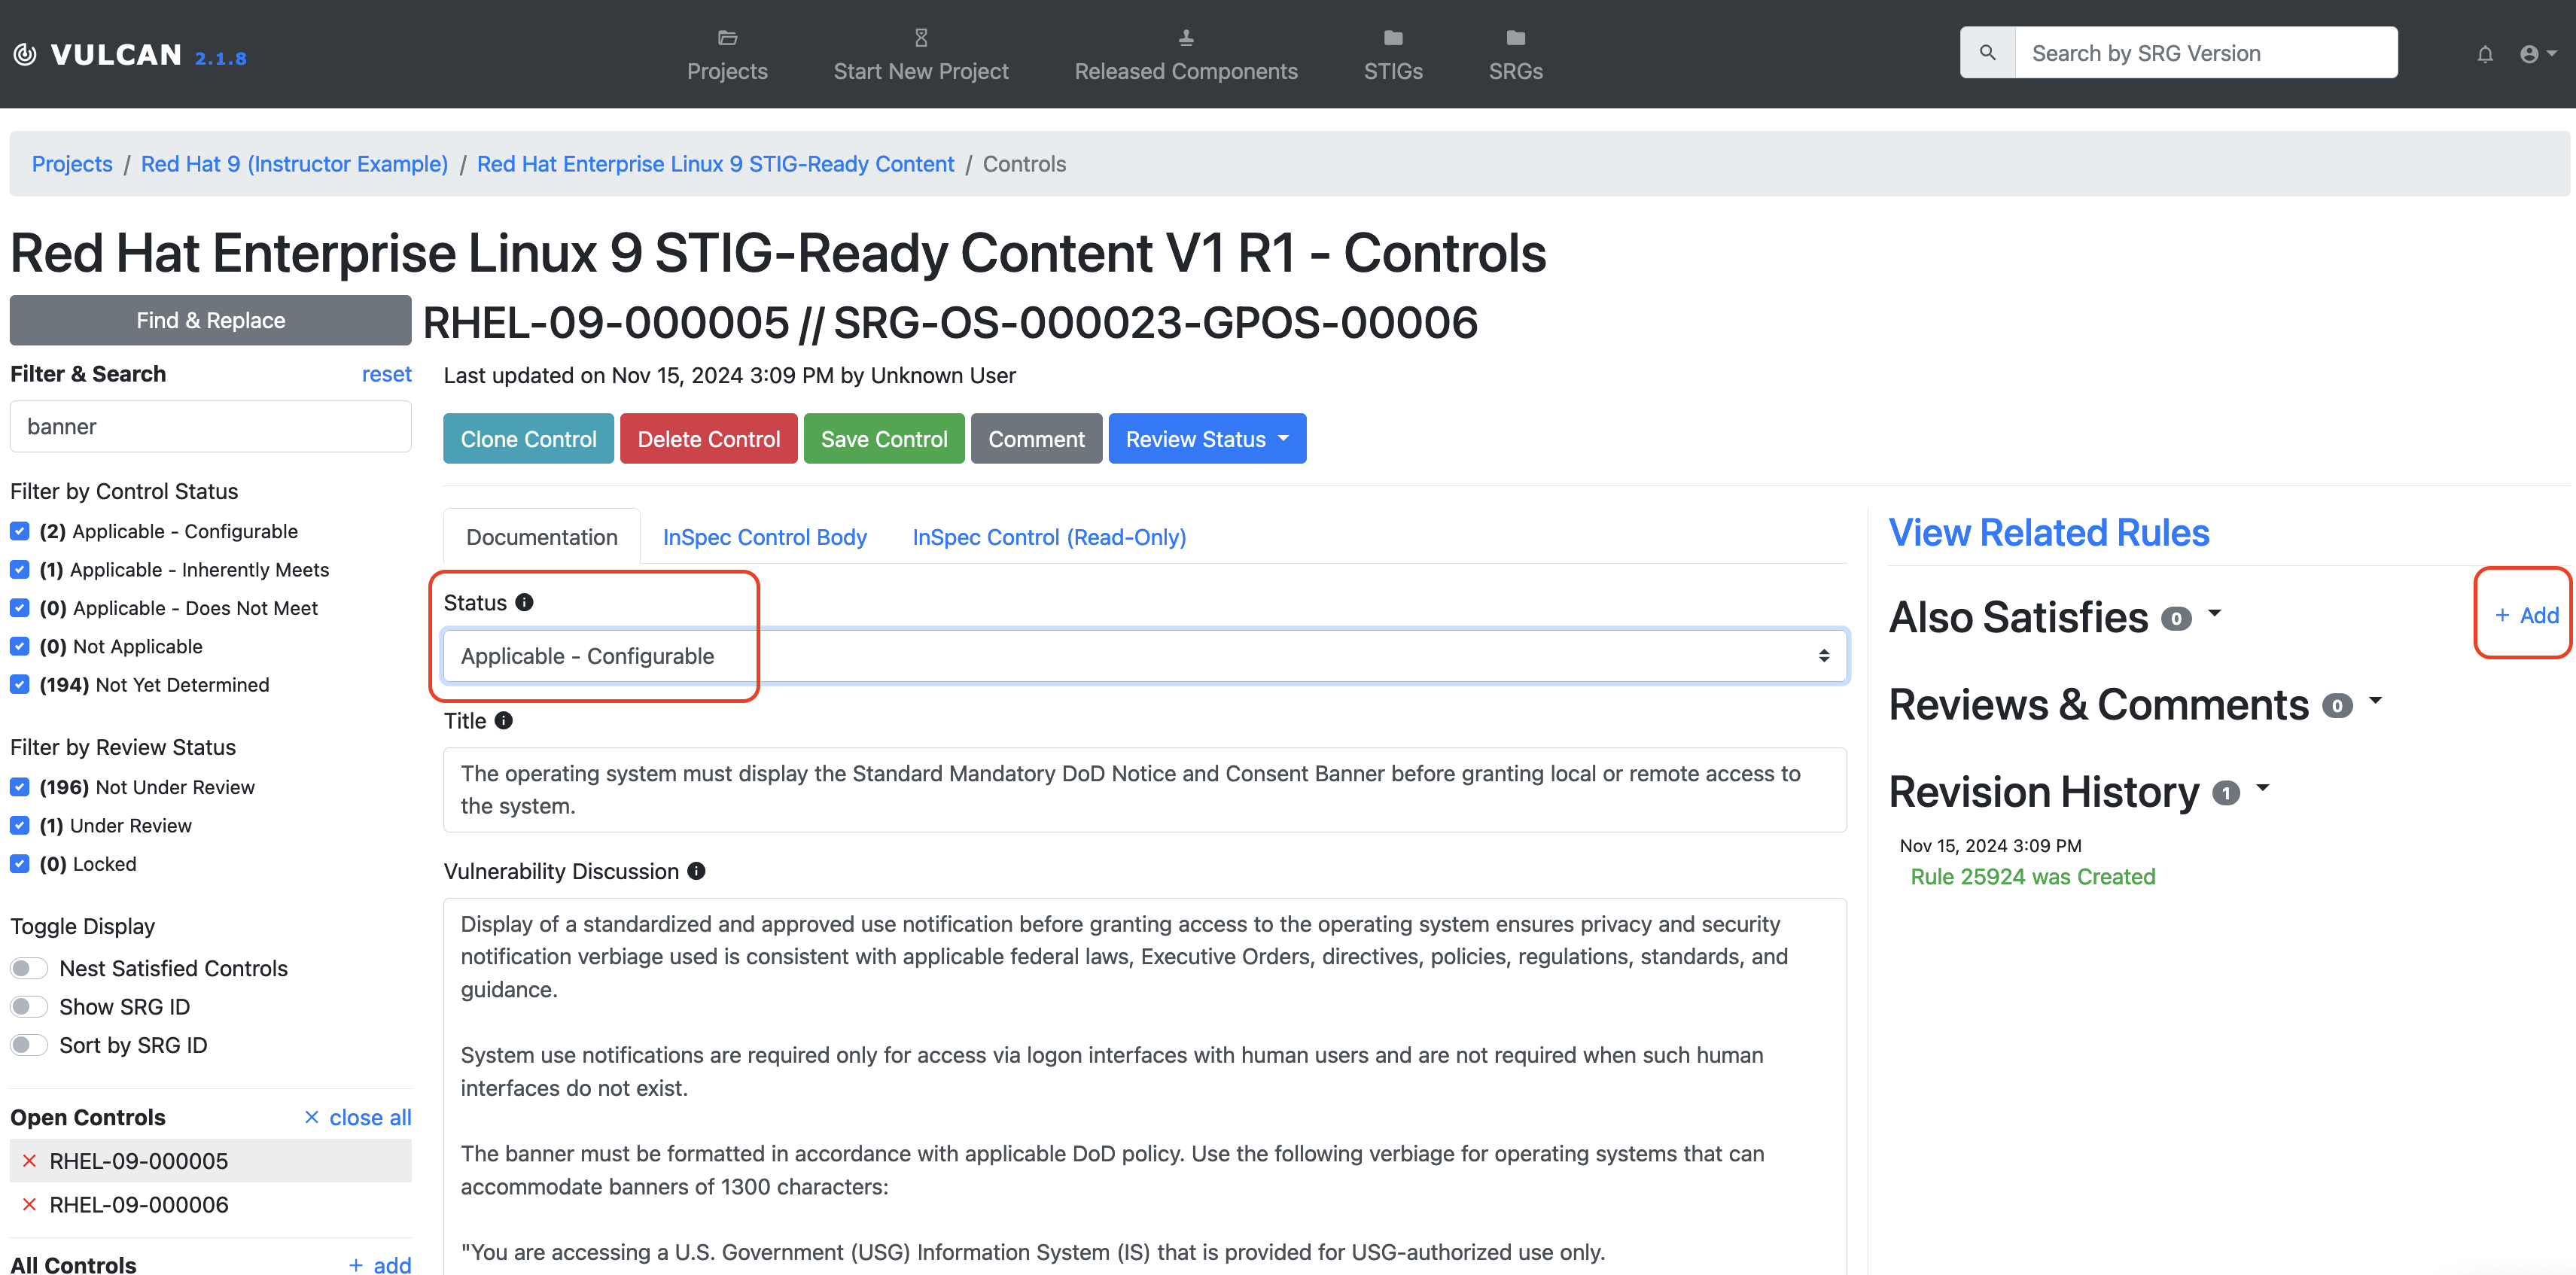Click the Save Control button
The height and width of the screenshot is (1275, 2576).
point(883,439)
